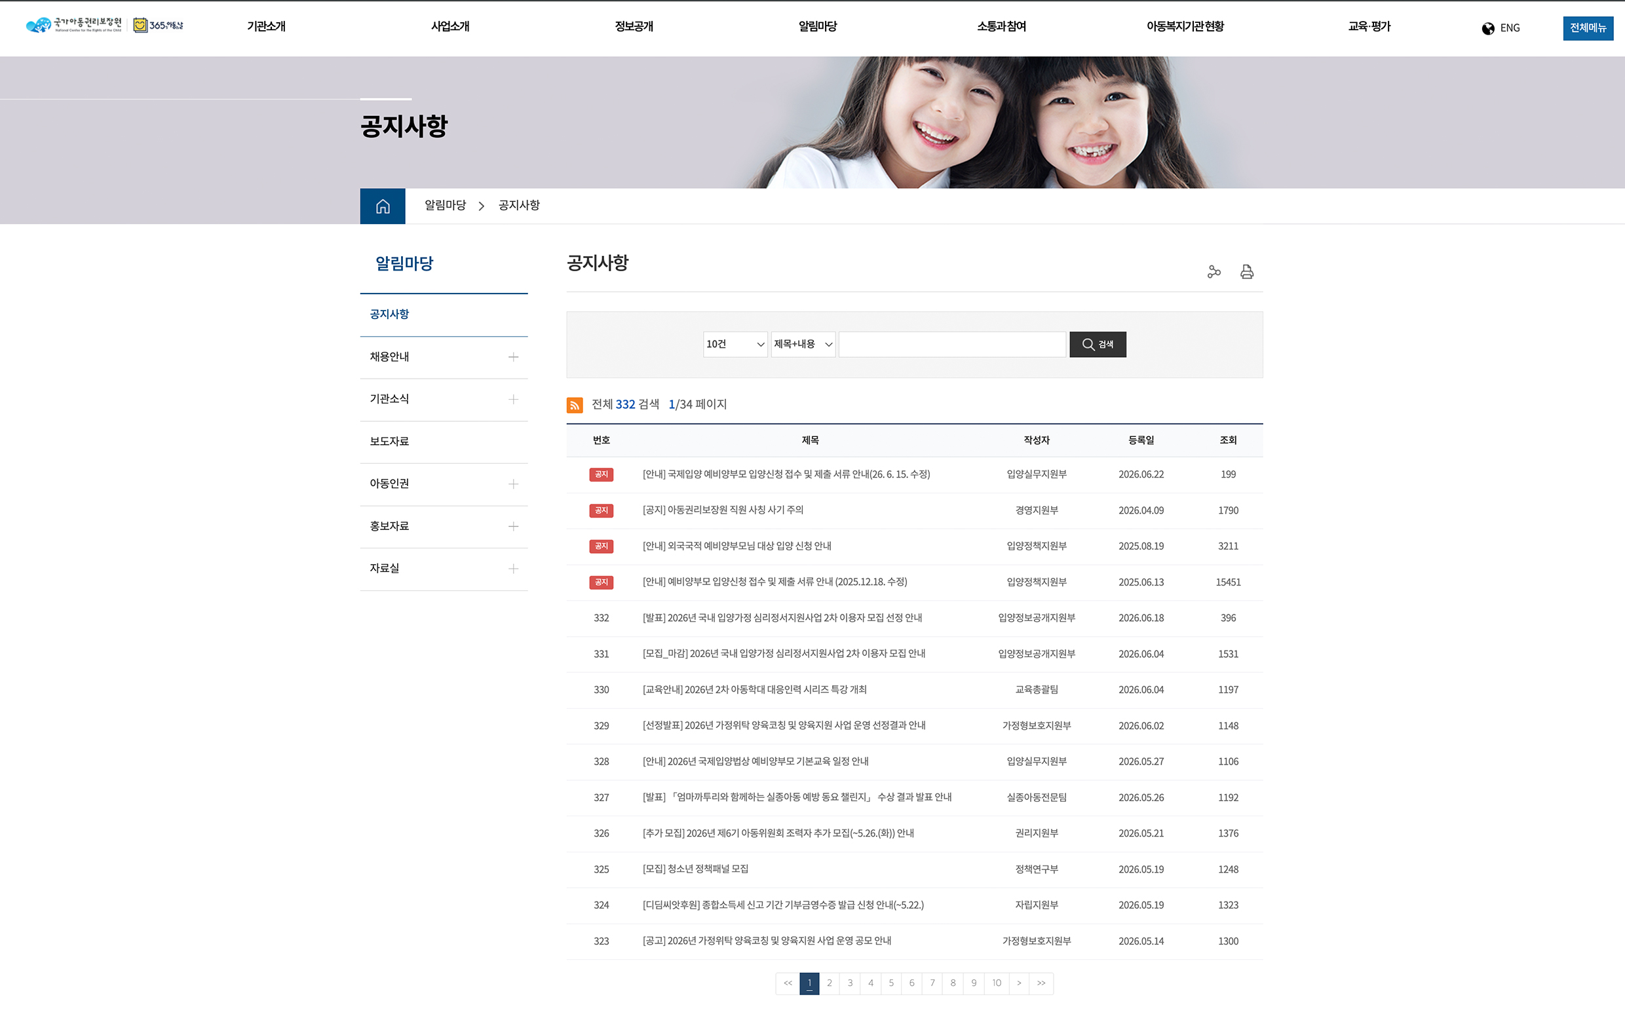The width and height of the screenshot is (1625, 1022).
Task: Go to page 4 of notices
Action: click(x=871, y=983)
